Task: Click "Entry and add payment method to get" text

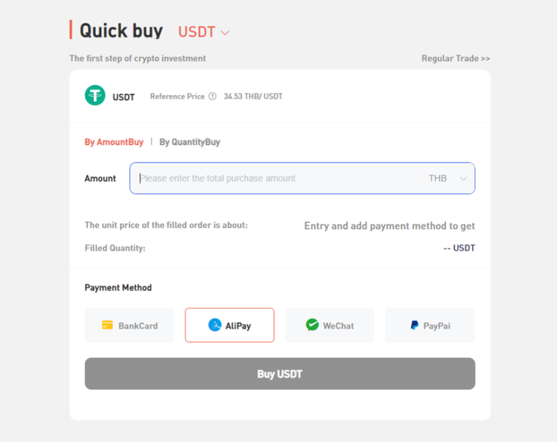Action: pos(389,226)
